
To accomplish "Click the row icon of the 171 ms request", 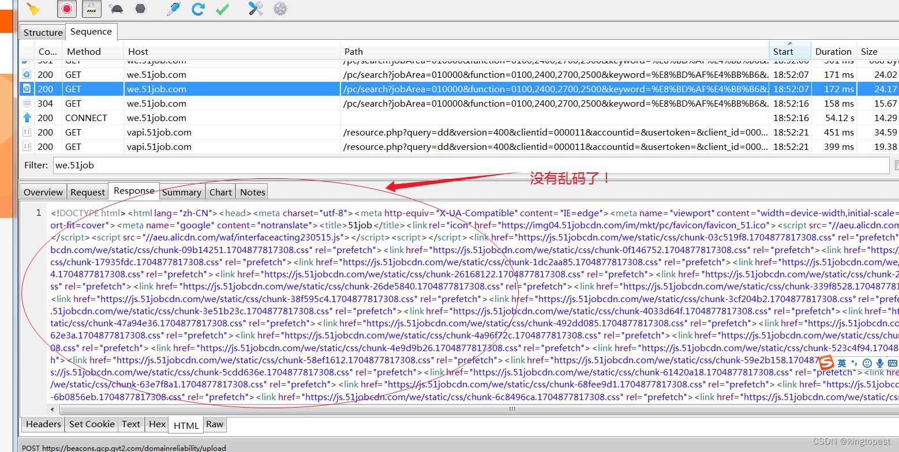I will click(x=27, y=74).
